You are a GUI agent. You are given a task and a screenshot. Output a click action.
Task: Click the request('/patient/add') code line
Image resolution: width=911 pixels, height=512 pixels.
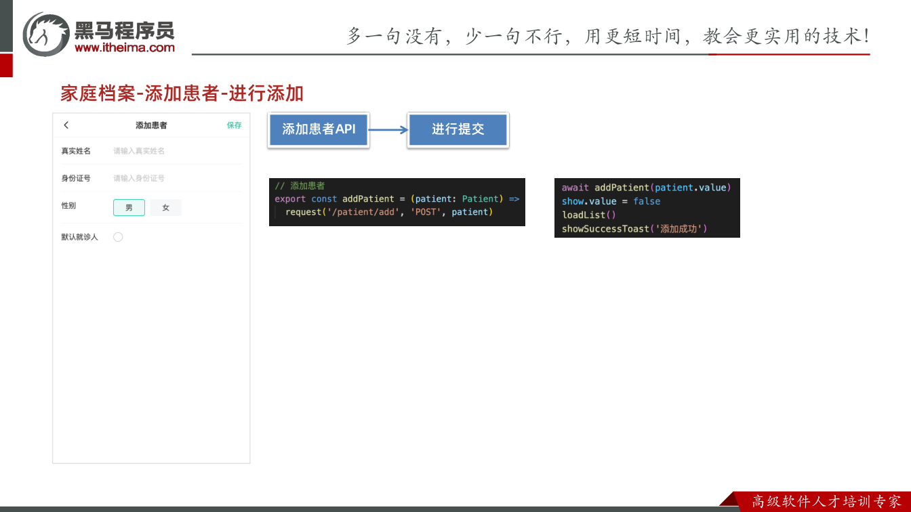[389, 212]
